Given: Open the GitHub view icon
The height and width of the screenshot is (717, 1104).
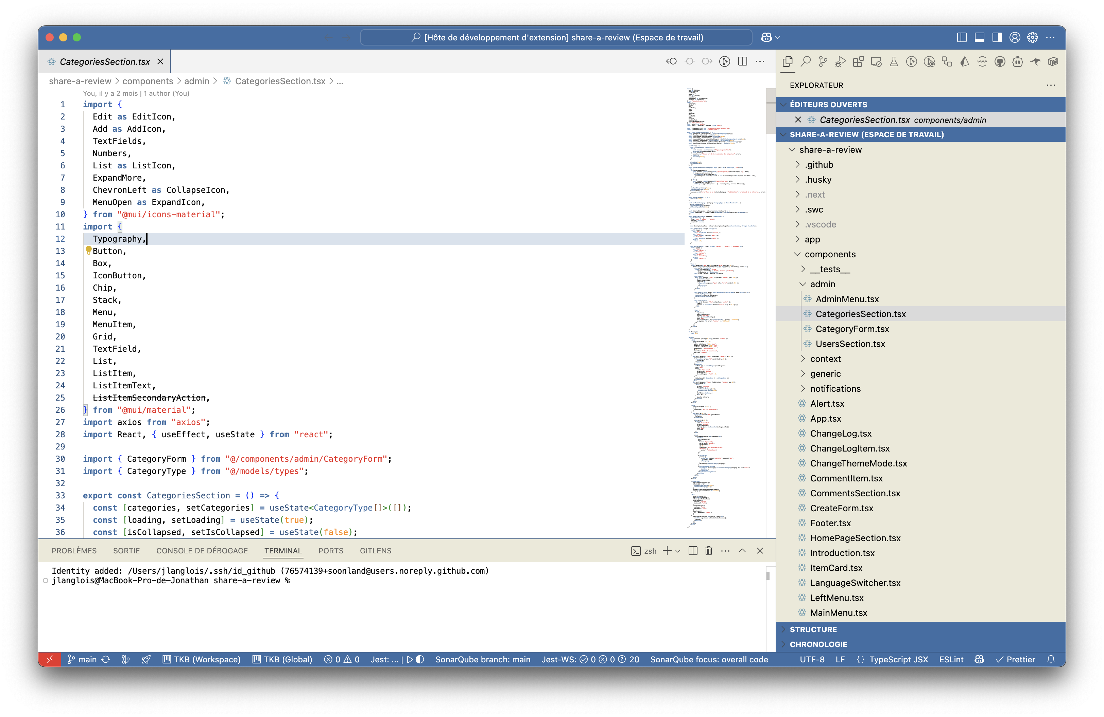Looking at the screenshot, I should (x=1000, y=61).
